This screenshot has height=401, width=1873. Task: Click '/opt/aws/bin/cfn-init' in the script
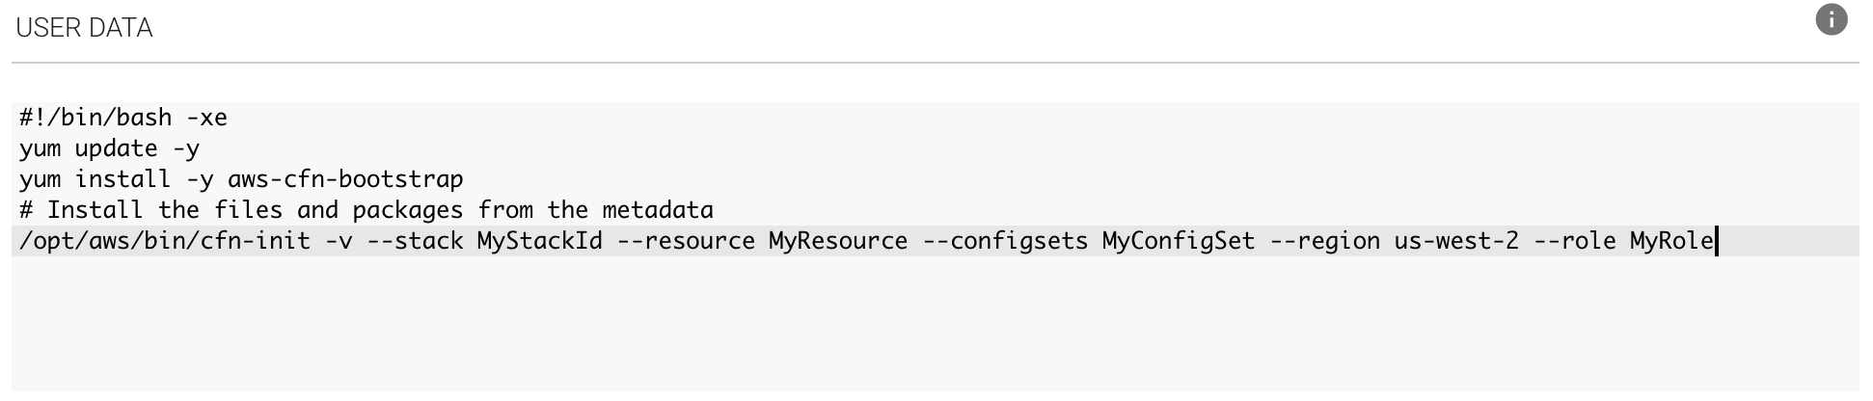165,241
